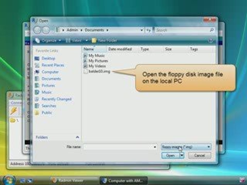Viewport: 247px width, 185px height.
Task: Open Searches in Favorite Links
Action: click(x=49, y=106)
